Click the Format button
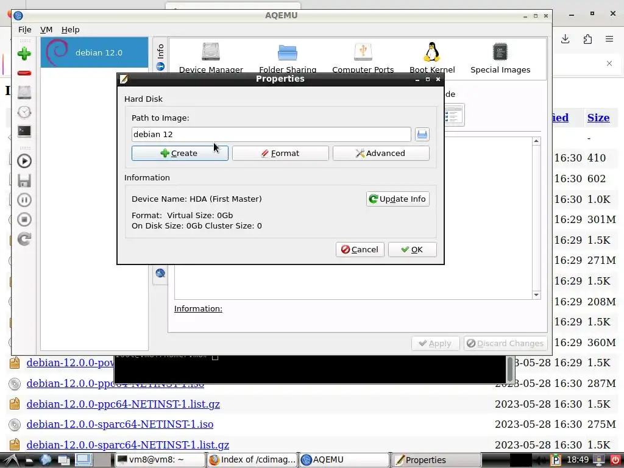 coord(280,153)
